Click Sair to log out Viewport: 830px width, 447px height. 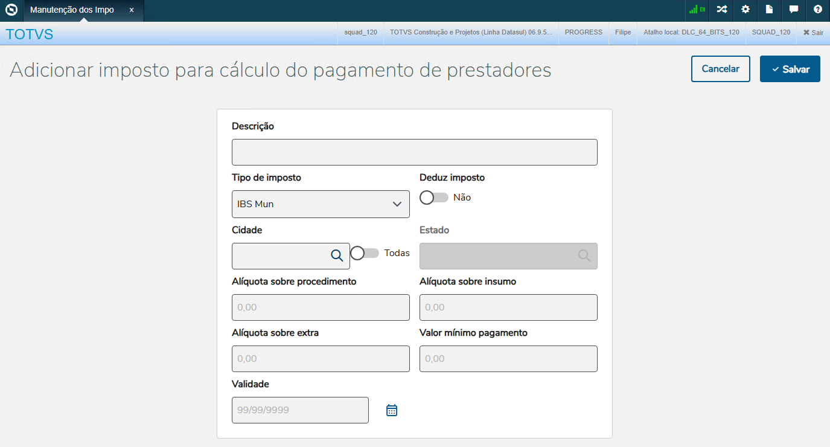(813, 33)
